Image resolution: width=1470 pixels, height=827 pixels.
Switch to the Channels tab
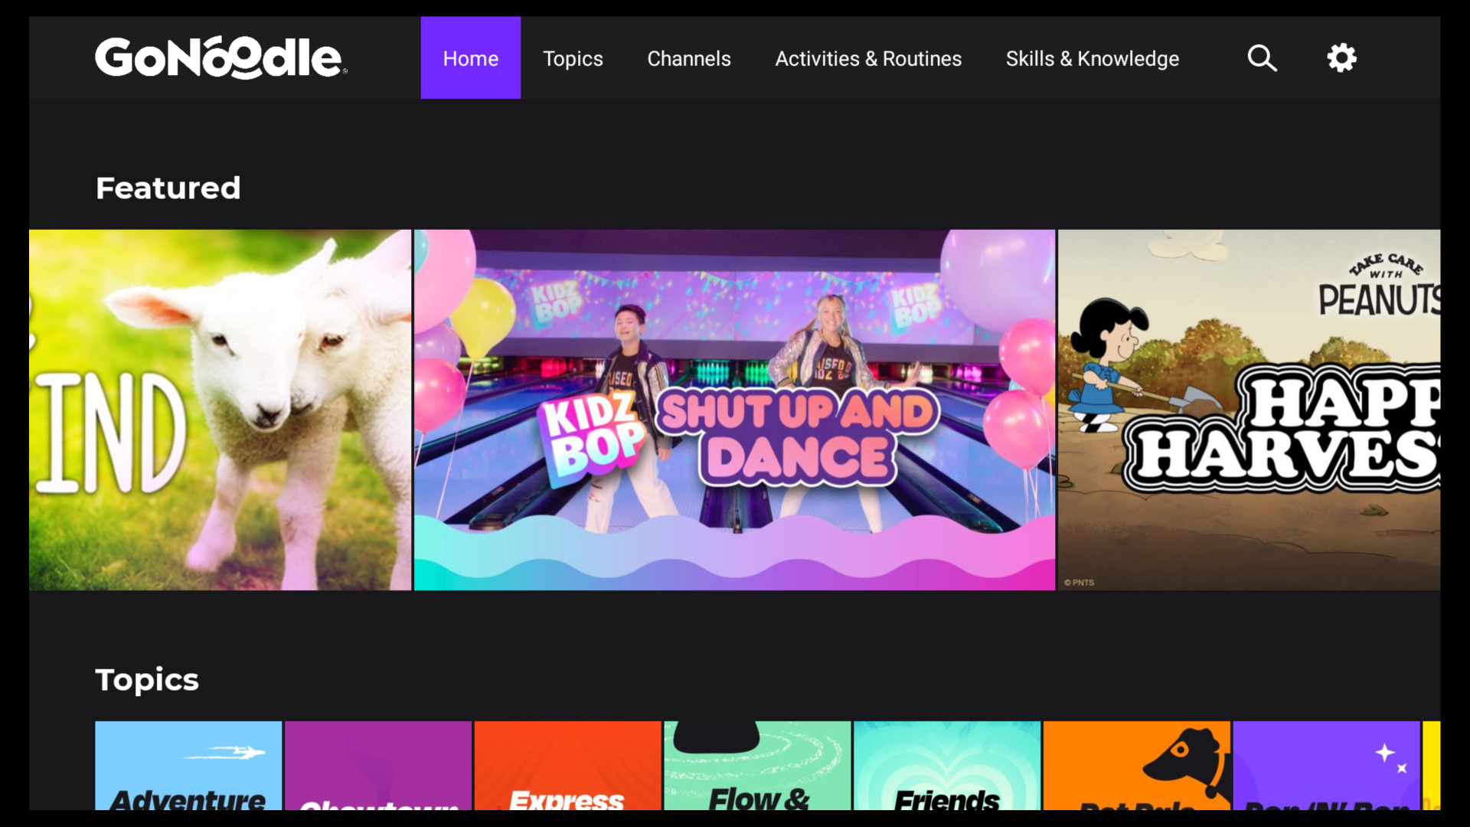pos(688,58)
